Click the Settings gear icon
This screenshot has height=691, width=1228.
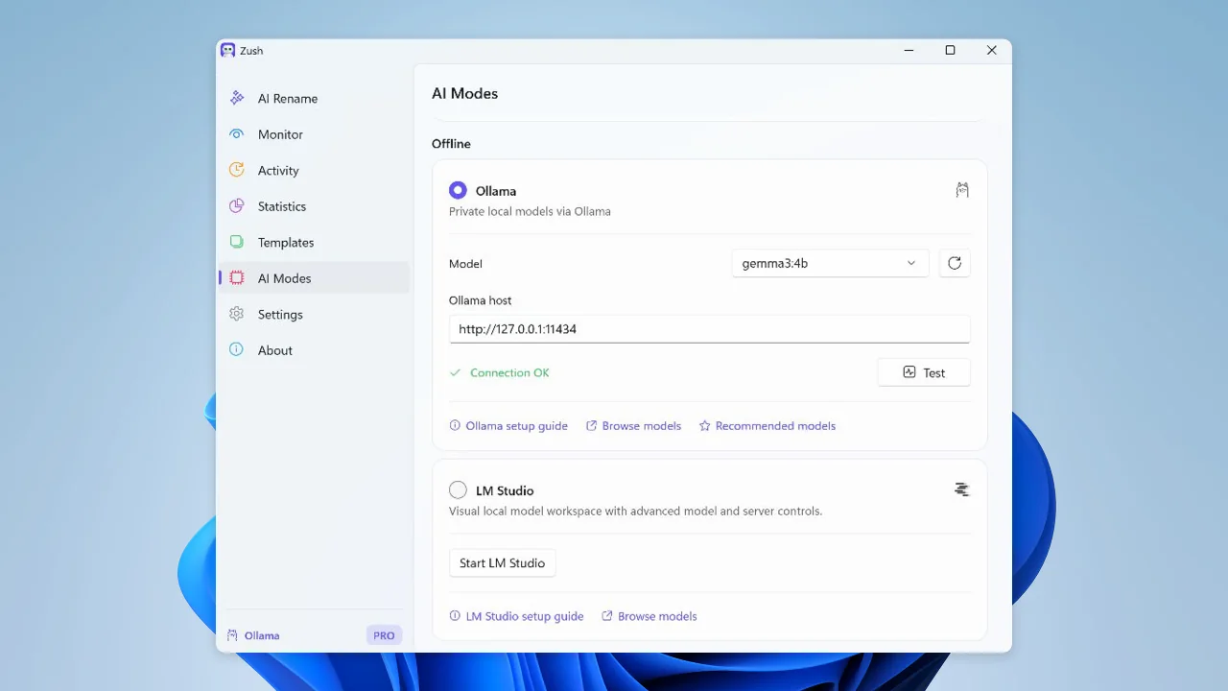(x=236, y=314)
